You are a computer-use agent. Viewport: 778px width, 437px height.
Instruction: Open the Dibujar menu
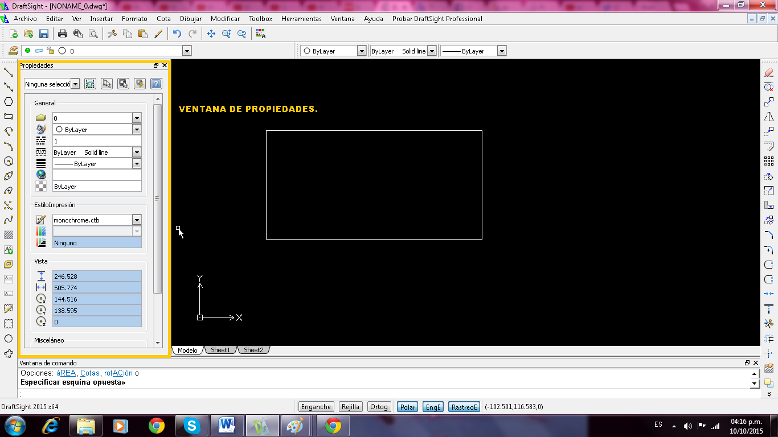click(x=190, y=19)
